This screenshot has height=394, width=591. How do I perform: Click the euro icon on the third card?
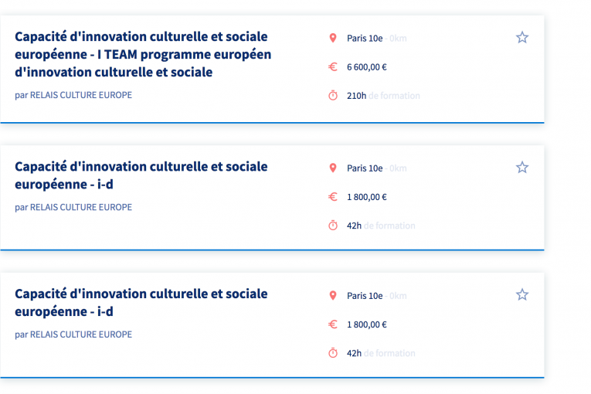333,324
